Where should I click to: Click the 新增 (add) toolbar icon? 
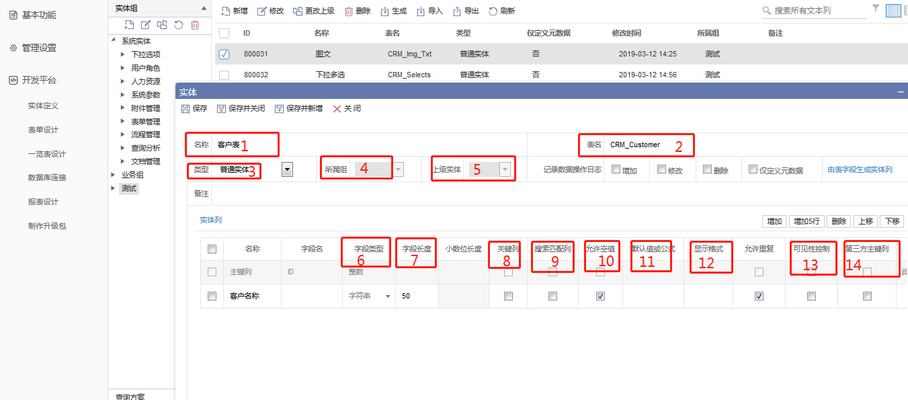226,11
